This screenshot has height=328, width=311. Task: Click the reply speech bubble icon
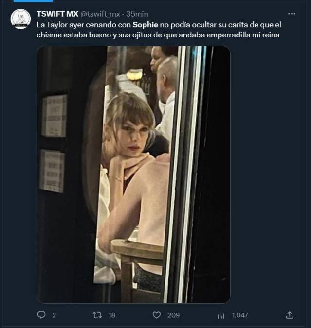coord(41,315)
